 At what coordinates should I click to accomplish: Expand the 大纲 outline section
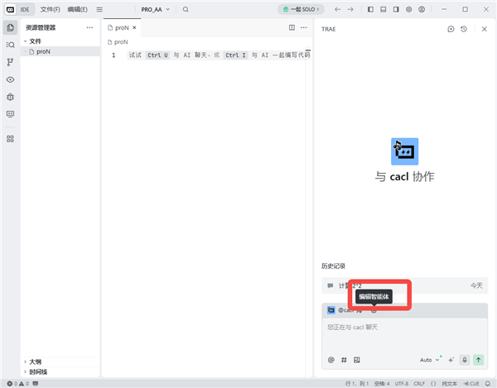tap(35, 362)
